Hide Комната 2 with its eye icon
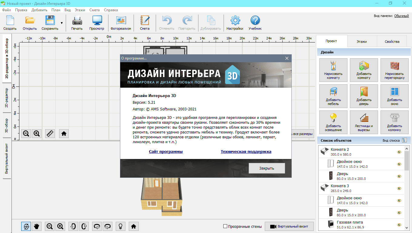Image resolution: width=412 pixels, height=233 pixels. [x=399, y=152]
